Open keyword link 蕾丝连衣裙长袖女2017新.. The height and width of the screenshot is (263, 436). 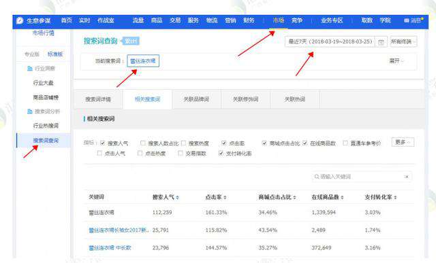coord(119,230)
